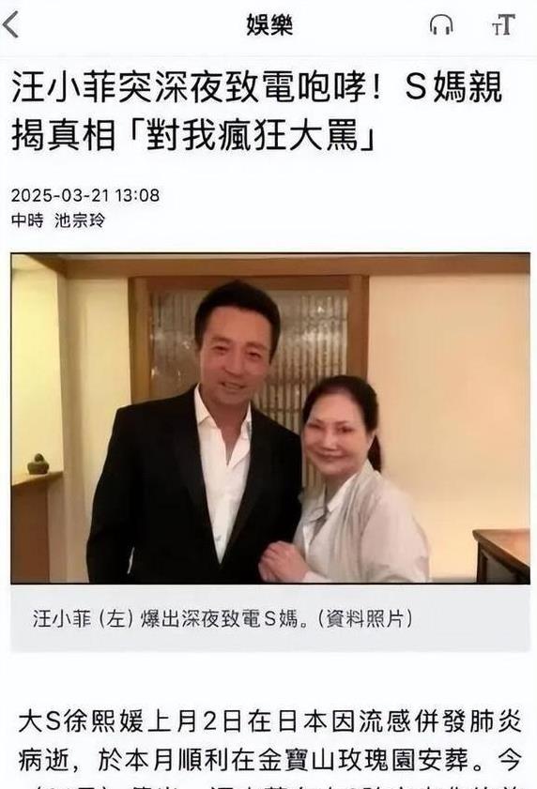
Task: Tap the back arrow icon
Action: coord(11,24)
